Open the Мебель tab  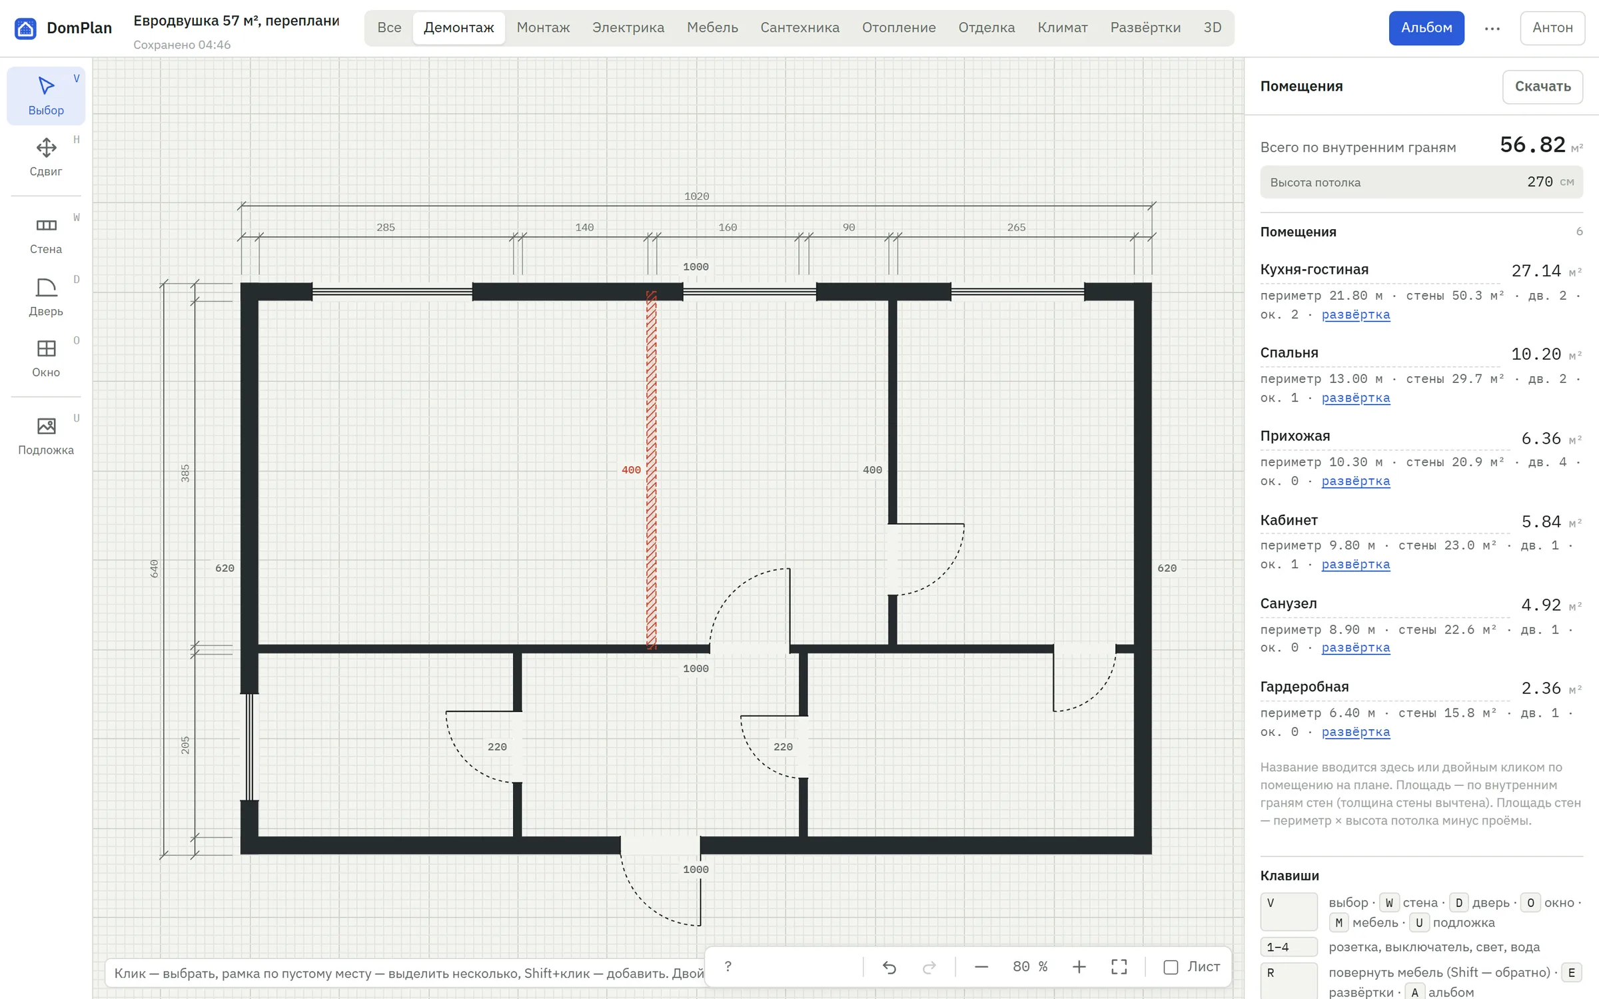tap(712, 28)
